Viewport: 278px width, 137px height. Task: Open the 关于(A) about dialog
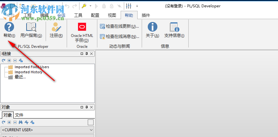tap(153, 30)
